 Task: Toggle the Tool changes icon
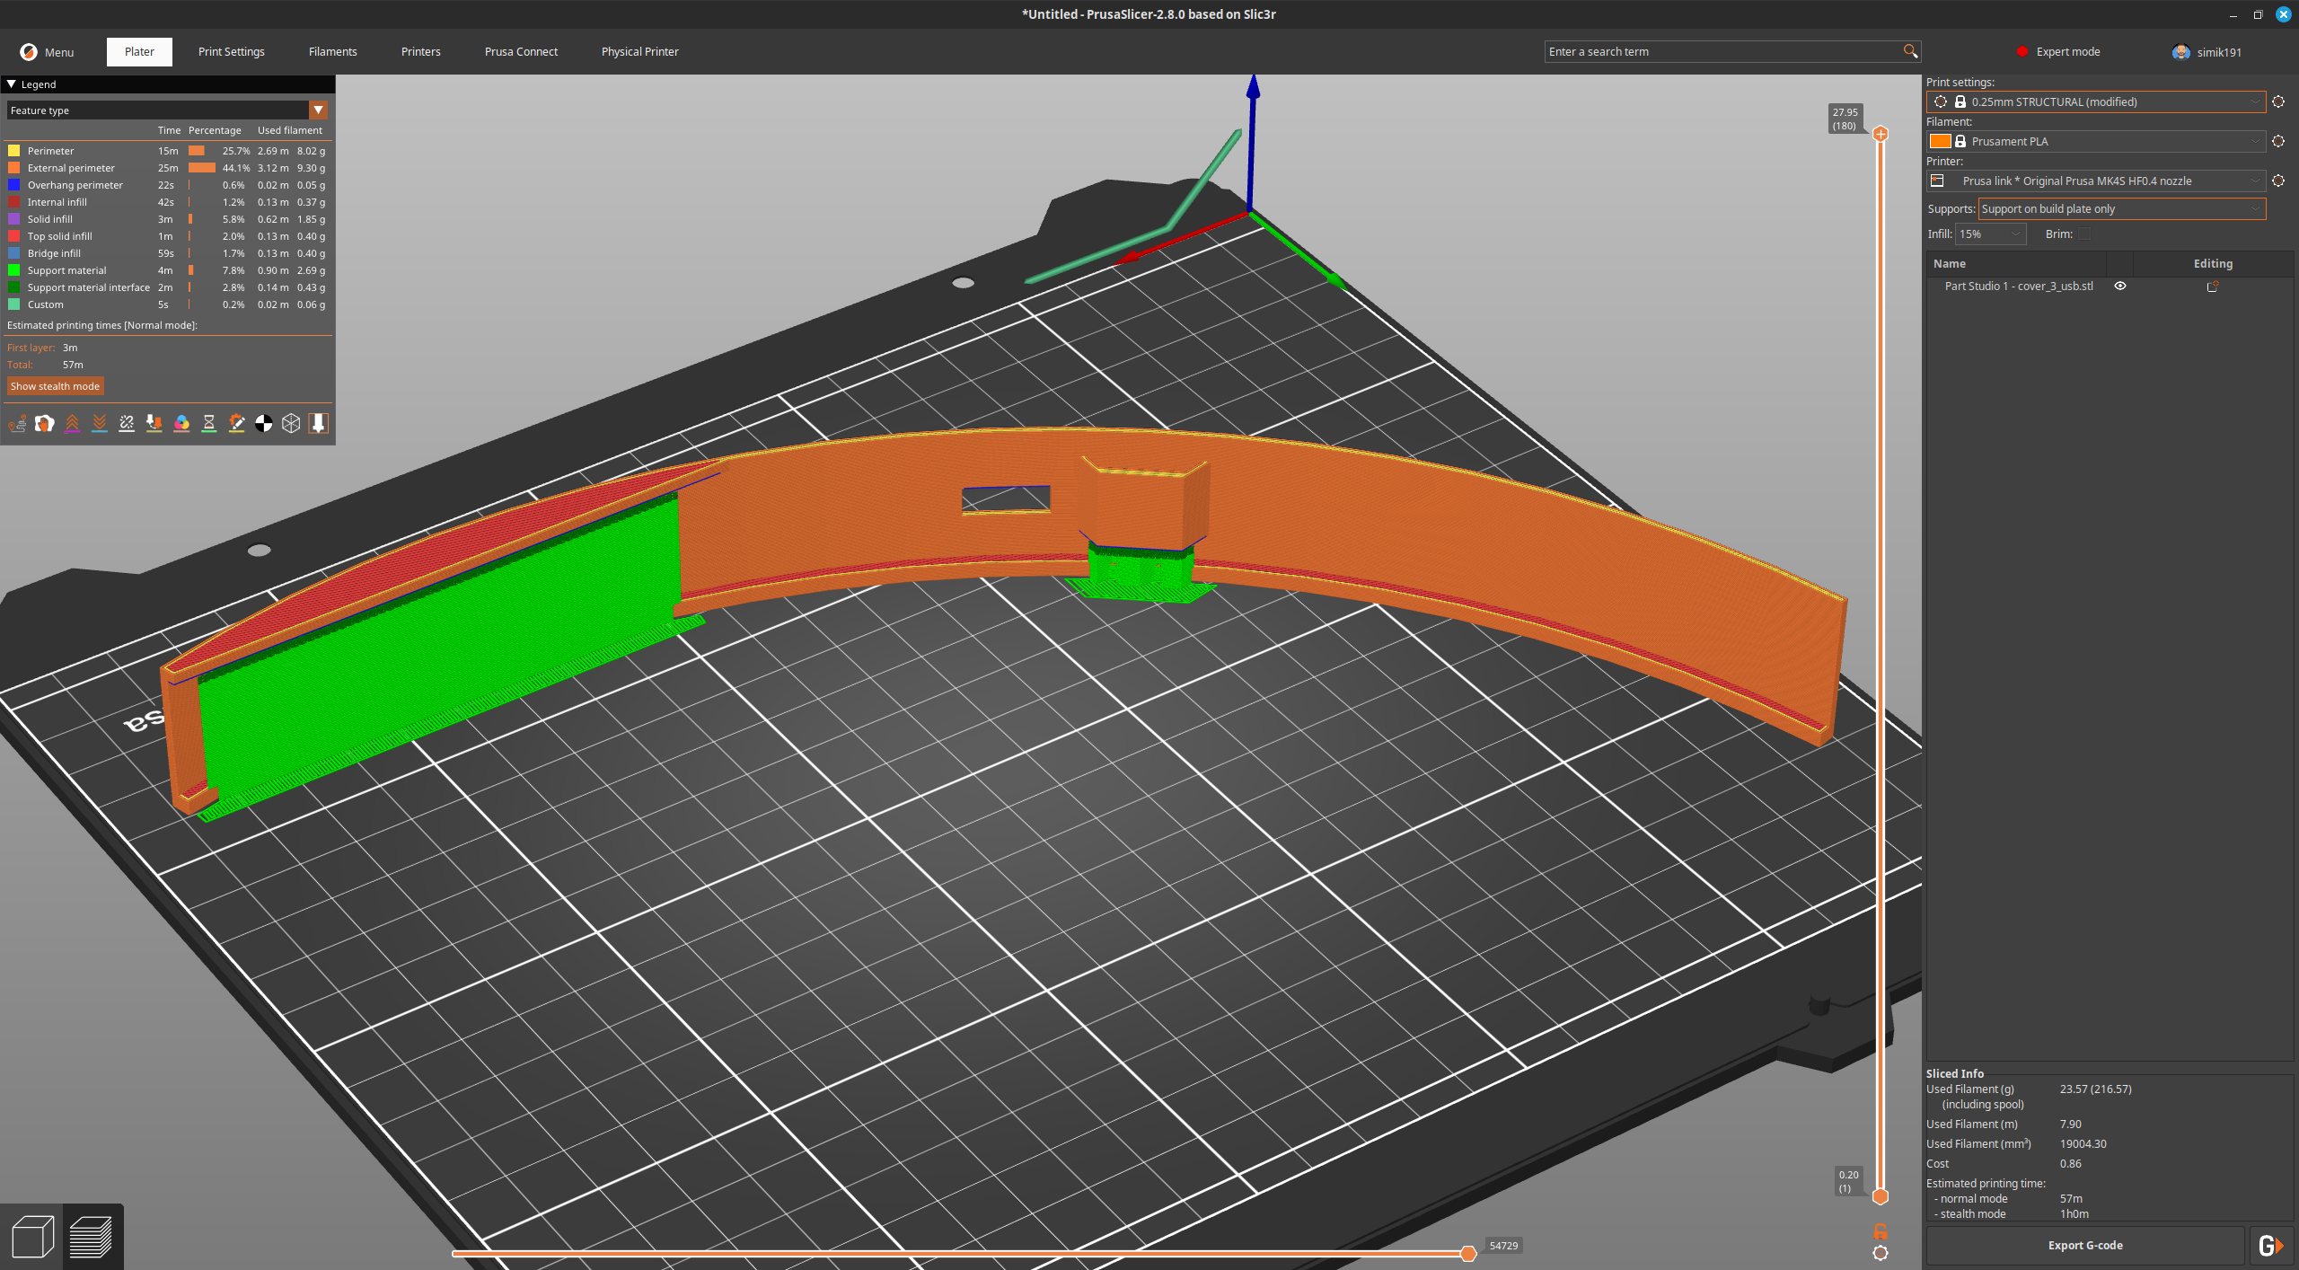pyautogui.click(x=154, y=424)
